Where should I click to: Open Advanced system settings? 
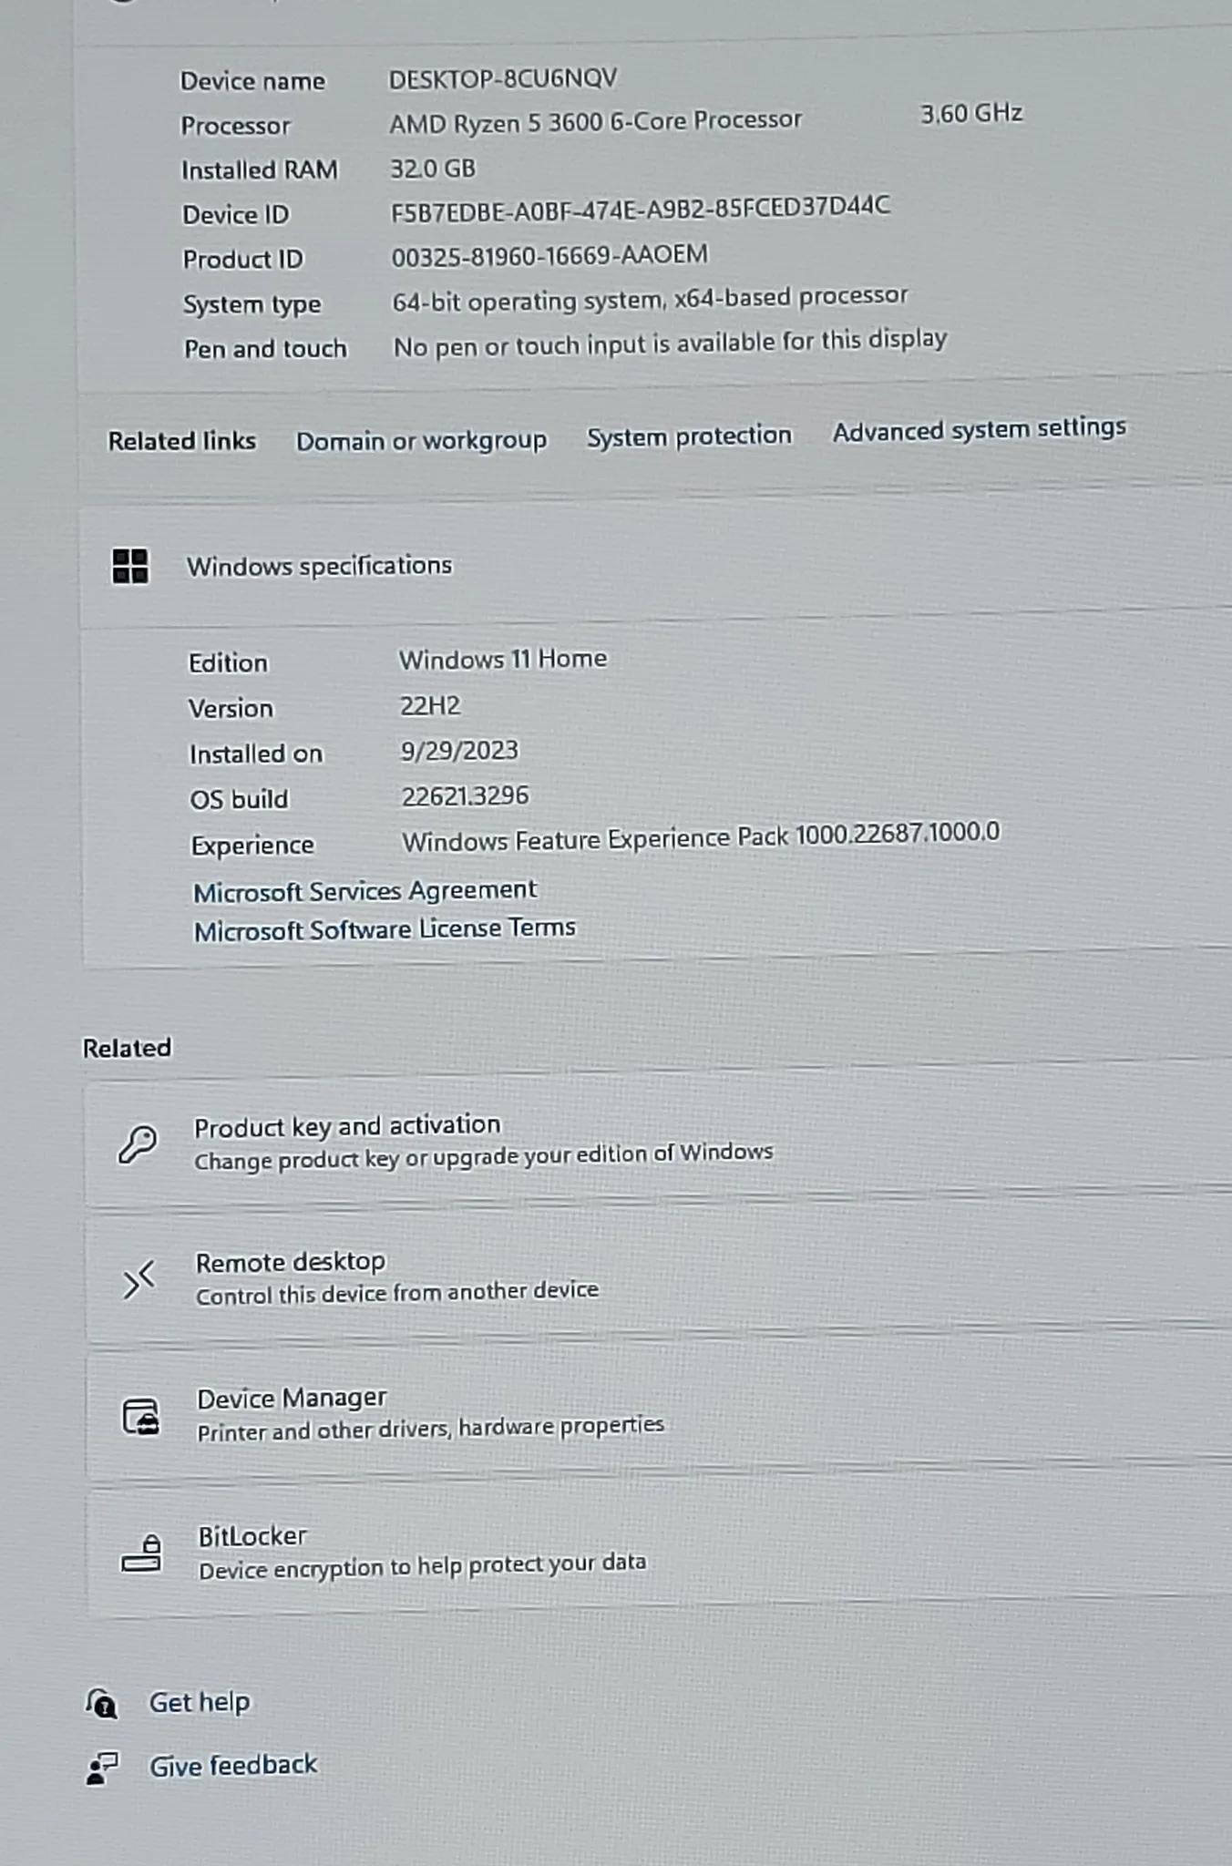(980, 430)
